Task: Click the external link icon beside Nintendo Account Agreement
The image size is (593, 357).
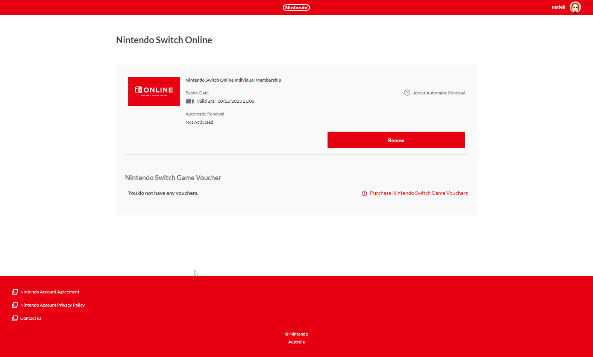Action: click(x=15, y=292)
